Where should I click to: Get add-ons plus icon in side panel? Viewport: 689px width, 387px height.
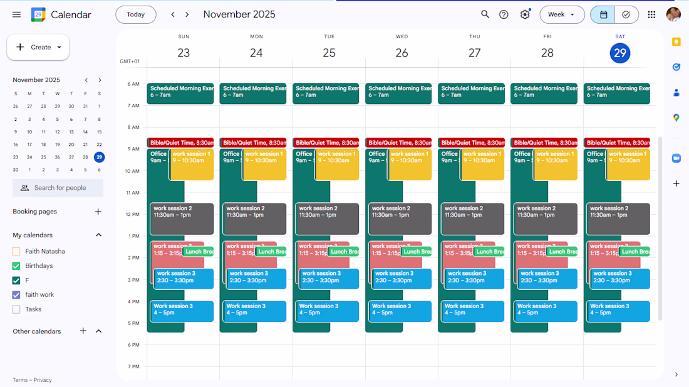point(676,183)
